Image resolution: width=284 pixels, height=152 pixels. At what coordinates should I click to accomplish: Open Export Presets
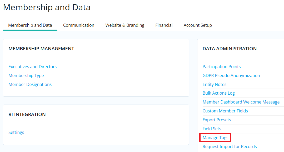217,120
